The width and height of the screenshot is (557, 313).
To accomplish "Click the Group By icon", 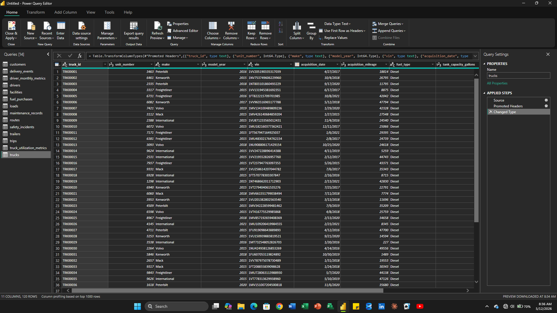I will tap(311, 26).
